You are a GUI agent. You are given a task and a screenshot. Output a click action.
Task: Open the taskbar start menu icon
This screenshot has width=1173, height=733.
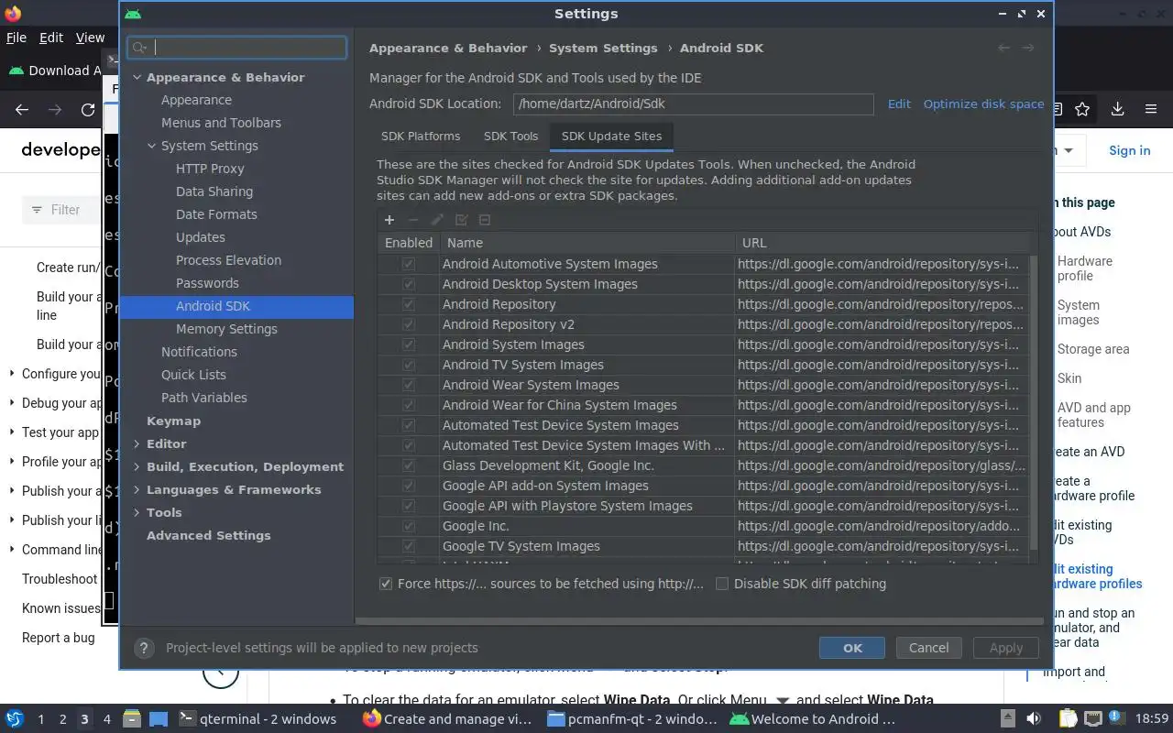15,719
